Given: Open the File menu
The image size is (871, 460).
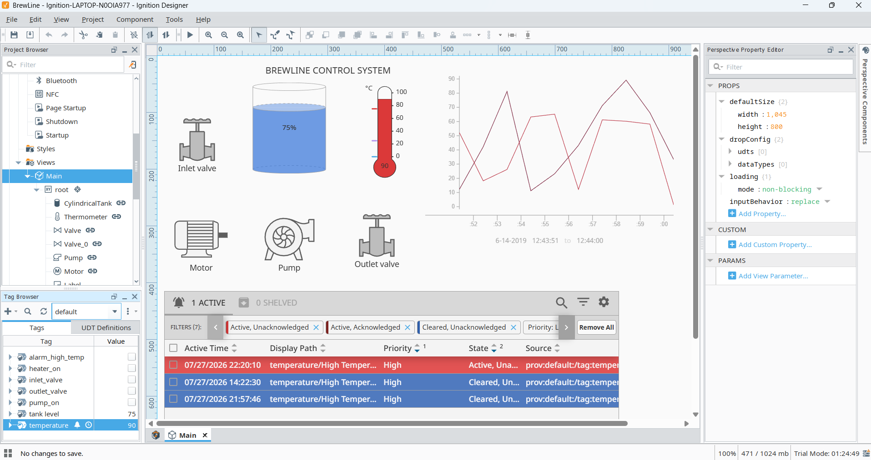Looking at the screenshot, I should click(x=12, y=20).
